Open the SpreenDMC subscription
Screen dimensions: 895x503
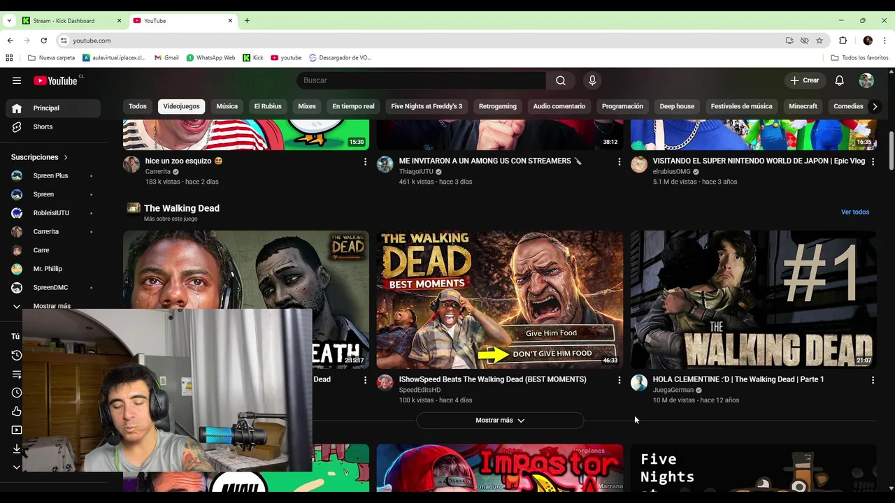tap(53, 288)
